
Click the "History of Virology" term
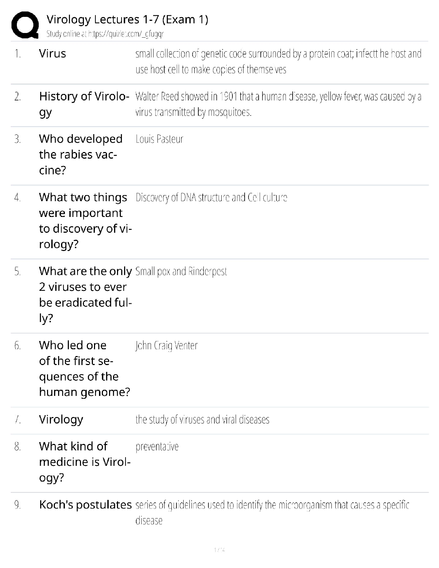click(x=84, y=104)
